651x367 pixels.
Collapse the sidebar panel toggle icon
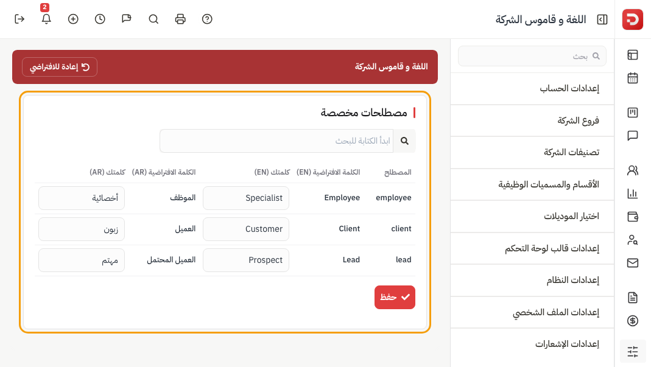point(602,19)
